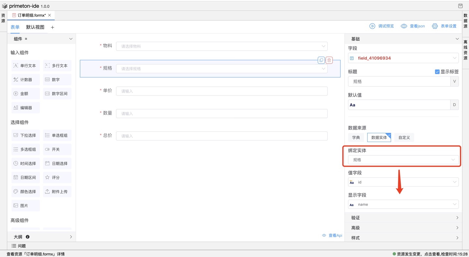The width and height of the screenshot is (469, 257).
Task: Choose 自定义 as data source
Action: pos(404,137)
